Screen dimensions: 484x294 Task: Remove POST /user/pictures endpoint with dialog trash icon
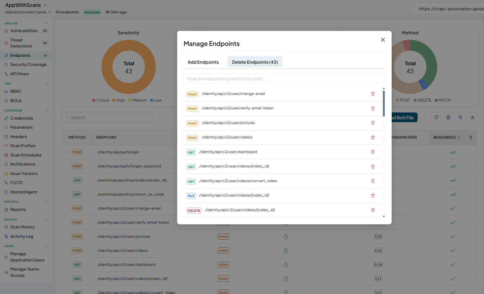[373, 123]
